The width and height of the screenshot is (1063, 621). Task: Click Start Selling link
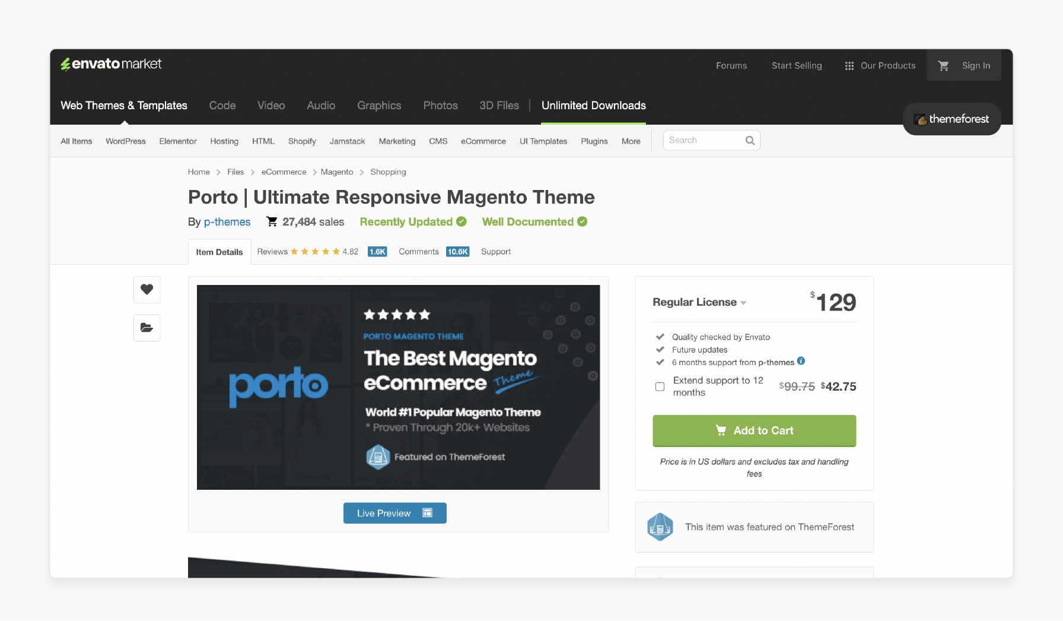tap(797, 66)
